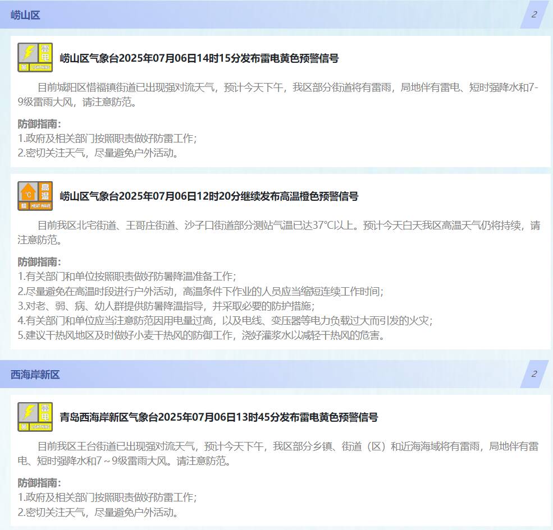Click '2.密切关注天气' line in 西海岸新区 card

point(98,513)
